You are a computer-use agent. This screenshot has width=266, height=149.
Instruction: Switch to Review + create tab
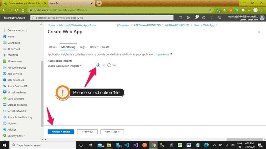click(100, 47)
